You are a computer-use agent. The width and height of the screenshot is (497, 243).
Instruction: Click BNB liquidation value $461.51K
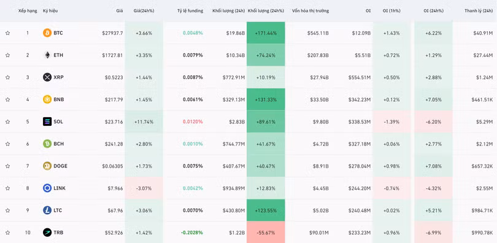click(x=482, y=99)
